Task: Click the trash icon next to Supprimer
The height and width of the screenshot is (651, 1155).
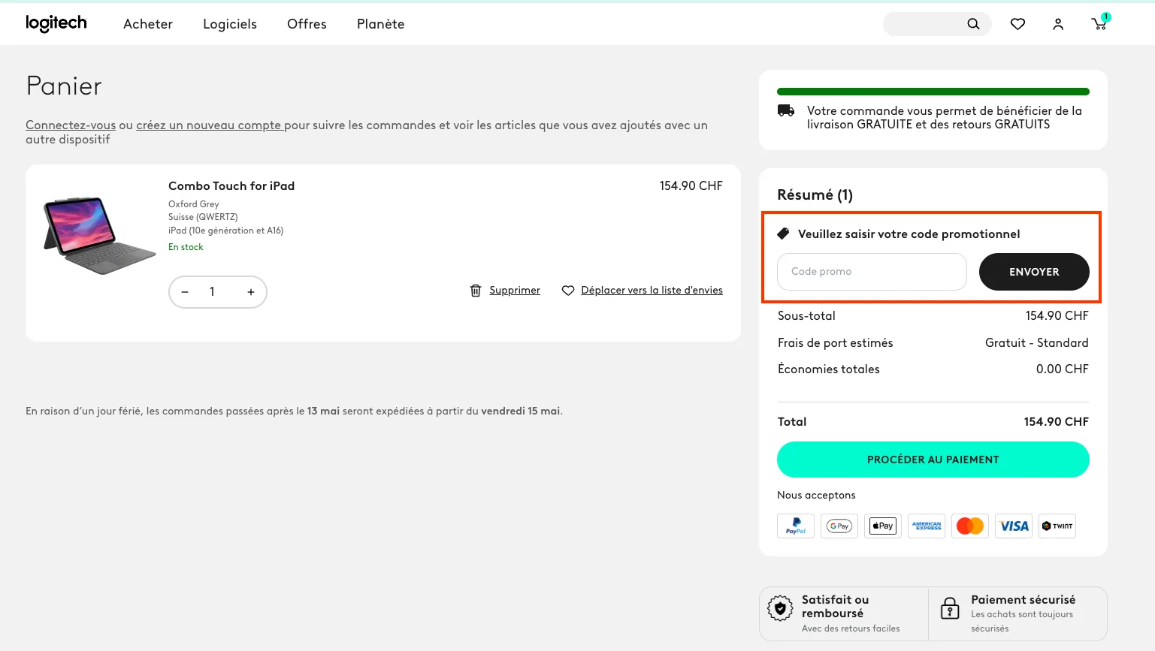Action: [x=476, y=291]
